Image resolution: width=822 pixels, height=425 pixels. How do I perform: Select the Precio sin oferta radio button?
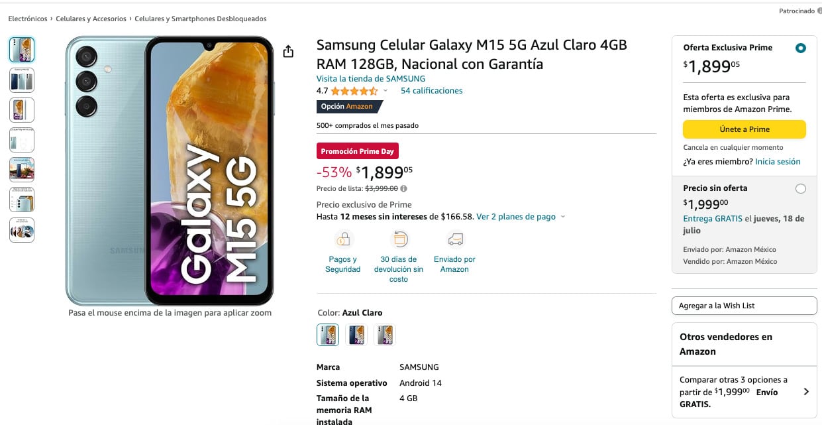(x=801, y=189)
